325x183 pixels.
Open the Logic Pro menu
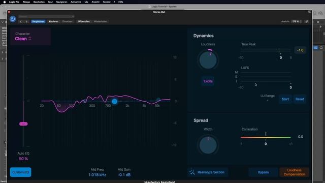coord(14,2)
